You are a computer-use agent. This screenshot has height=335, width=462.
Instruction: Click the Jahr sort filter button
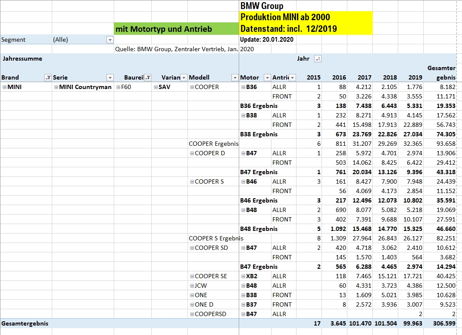coord(318,59)
